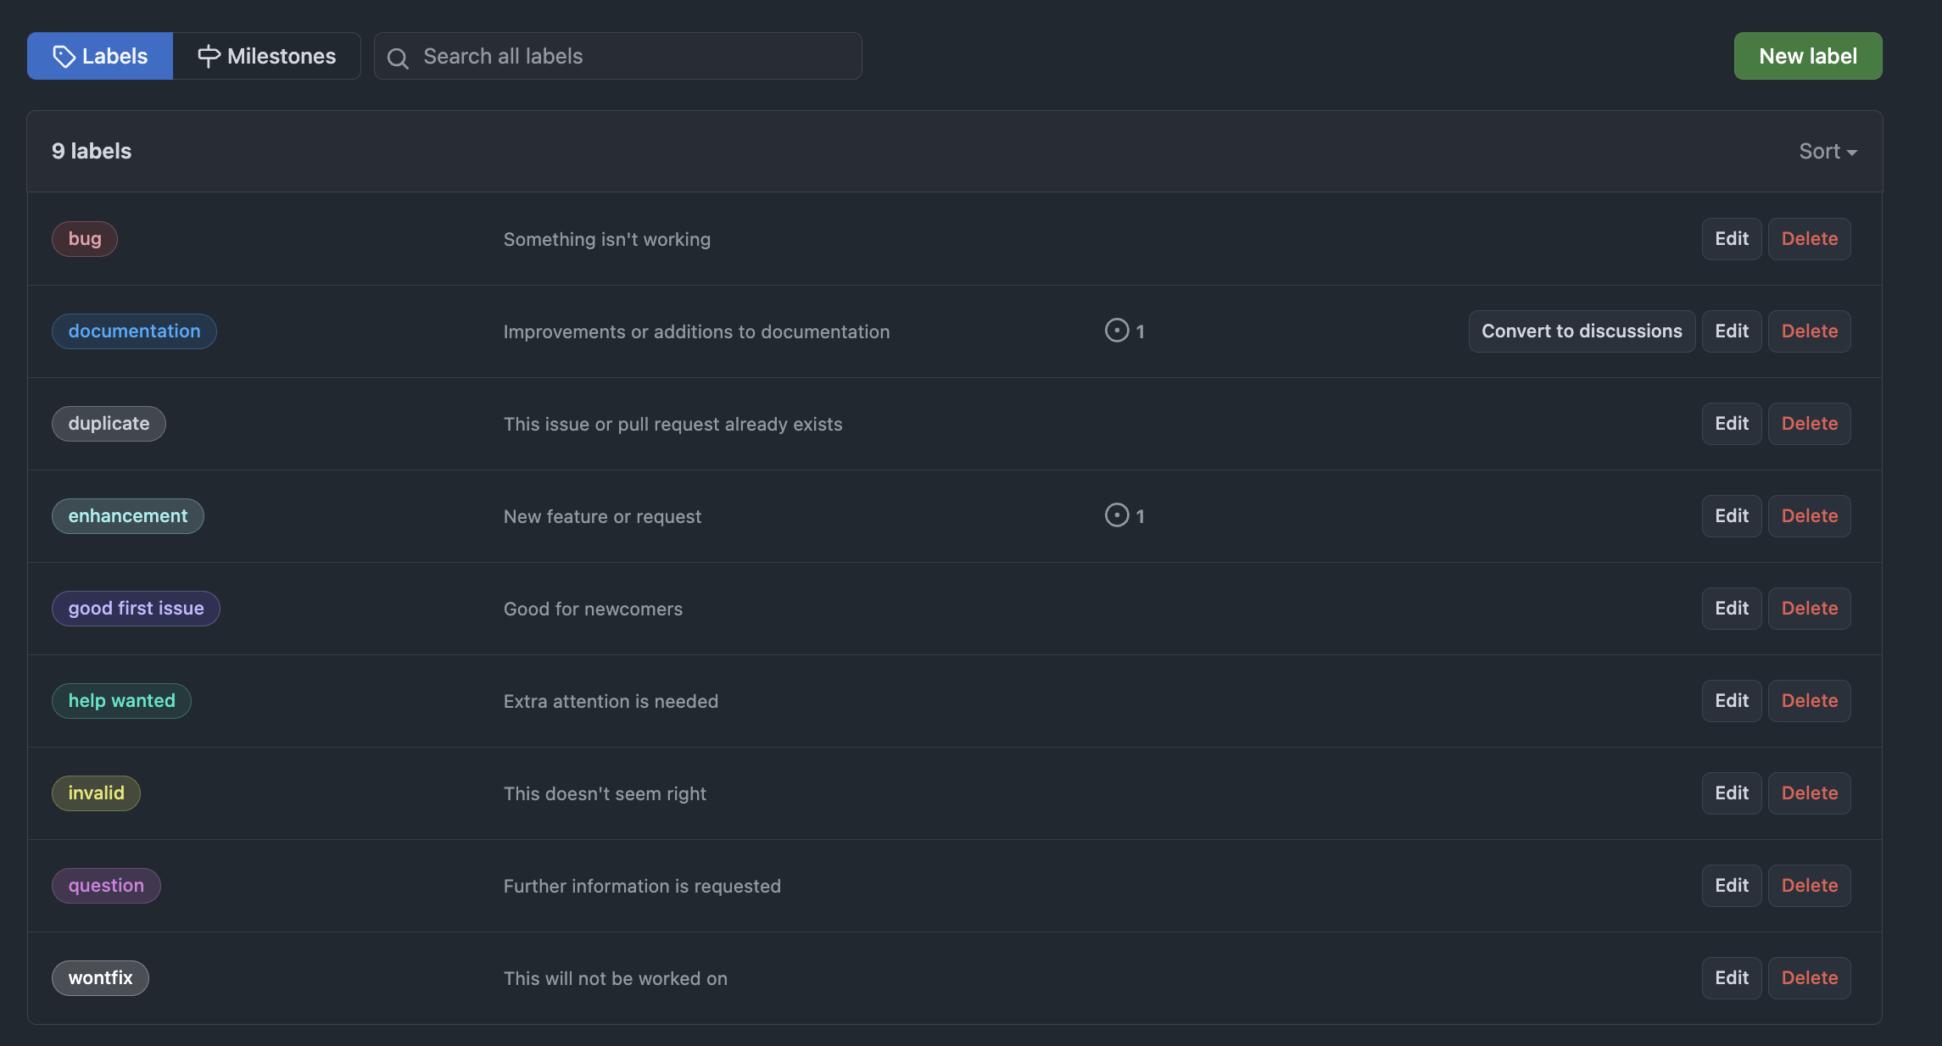Click the signpost icon on Milestones tab
This screenshot has height=1046, width=1942.
coord(209,57)
